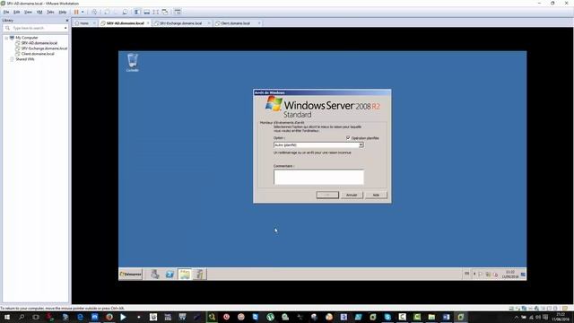574x323 pixels.
Task: Show hidden guest tray icons arrow
Action: 474,274
